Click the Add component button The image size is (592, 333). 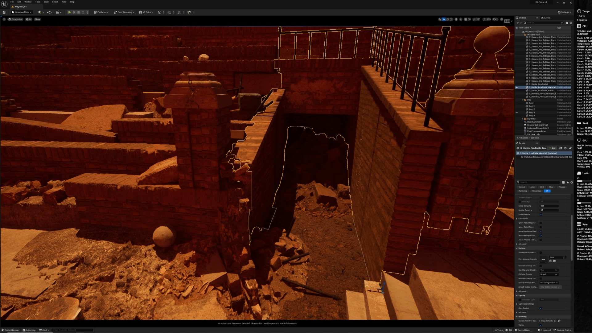[552, 148]
